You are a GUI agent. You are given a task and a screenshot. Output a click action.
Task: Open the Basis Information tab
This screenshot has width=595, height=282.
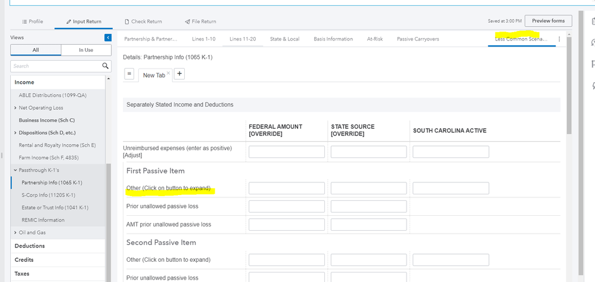(333, 39)
